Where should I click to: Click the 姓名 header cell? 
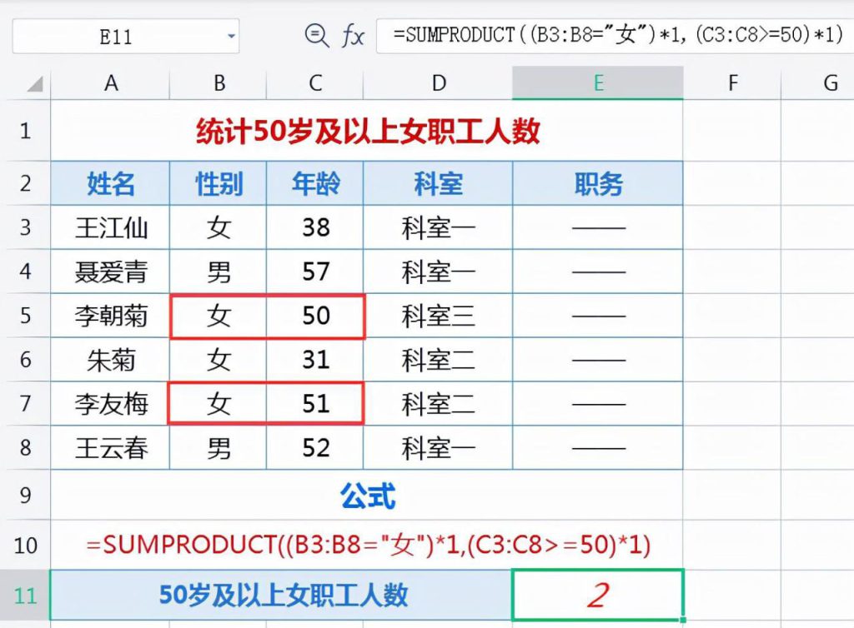(x=110, y=183)
